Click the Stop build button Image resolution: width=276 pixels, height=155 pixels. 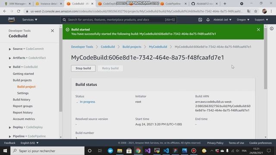[x=83, y=68]
